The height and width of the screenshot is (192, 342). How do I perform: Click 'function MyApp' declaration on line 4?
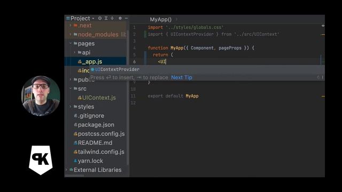165,48
